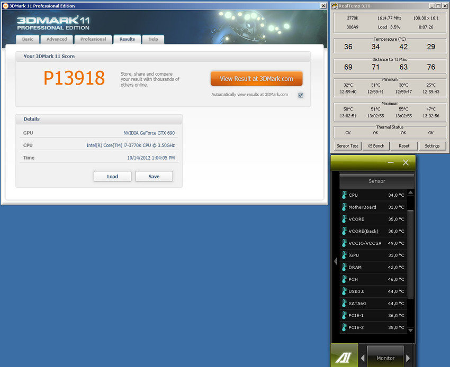Open the Help tab
Screen dimensions: 450x367
click(153, 39)
